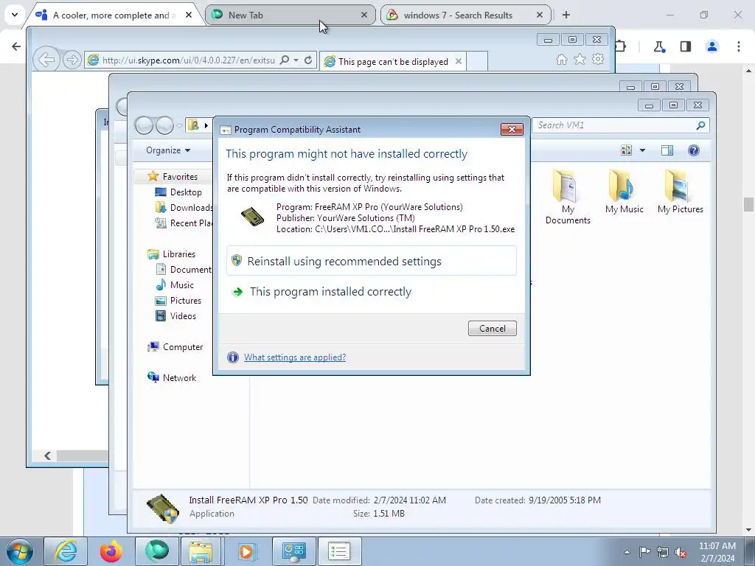Image resolution: width=755 pixels, height=566 pixels.
Task: Launch Firefox from the taskbar
Action: pyautogui.click(x=111, y=551)
